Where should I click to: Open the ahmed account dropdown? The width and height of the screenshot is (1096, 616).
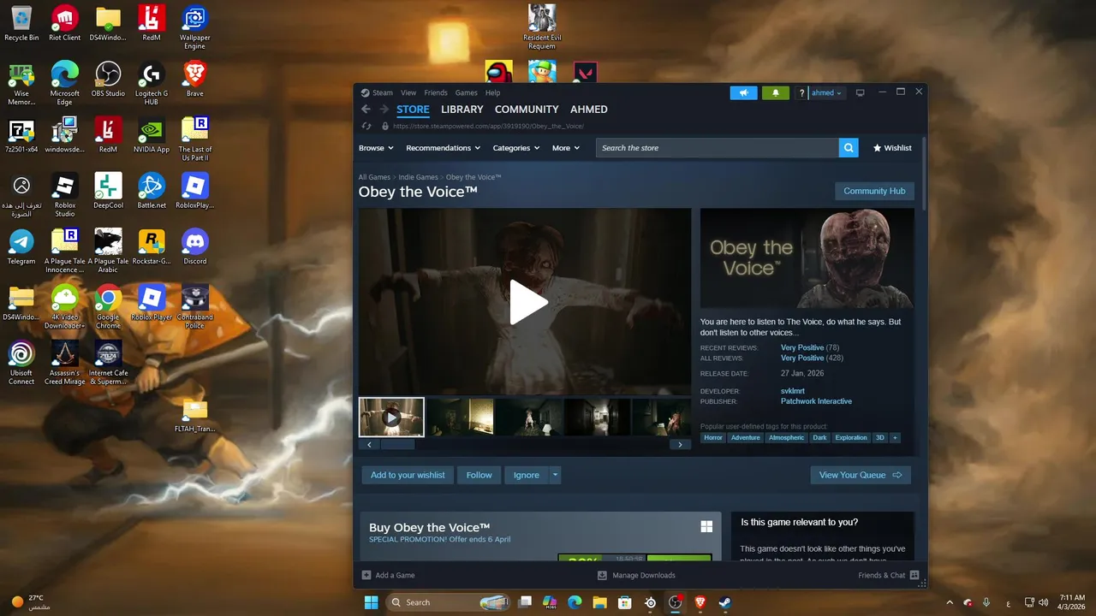(826, 92)
